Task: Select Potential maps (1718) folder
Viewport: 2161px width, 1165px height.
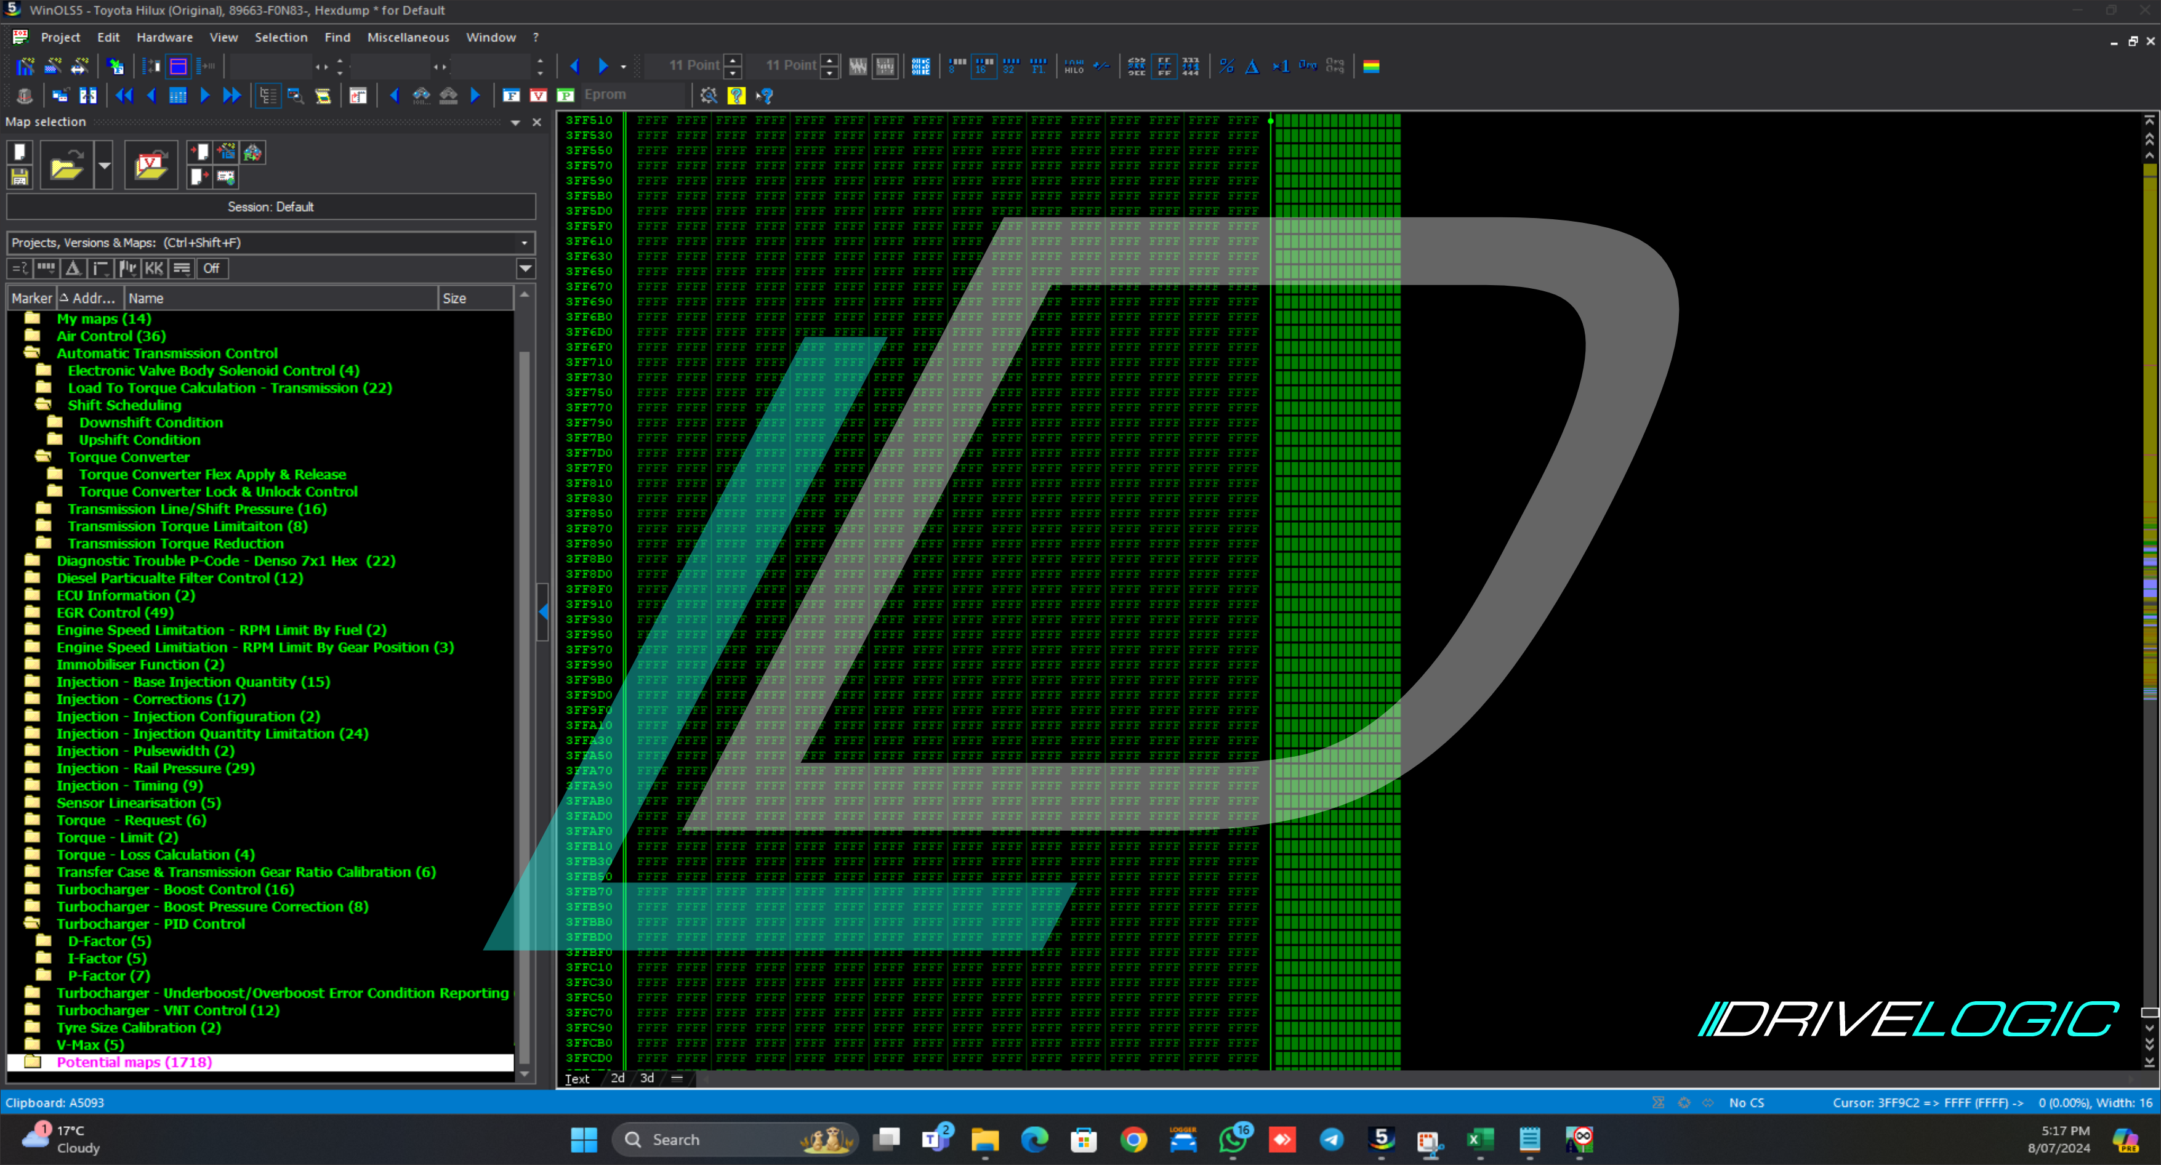Action: [134, 1062]
